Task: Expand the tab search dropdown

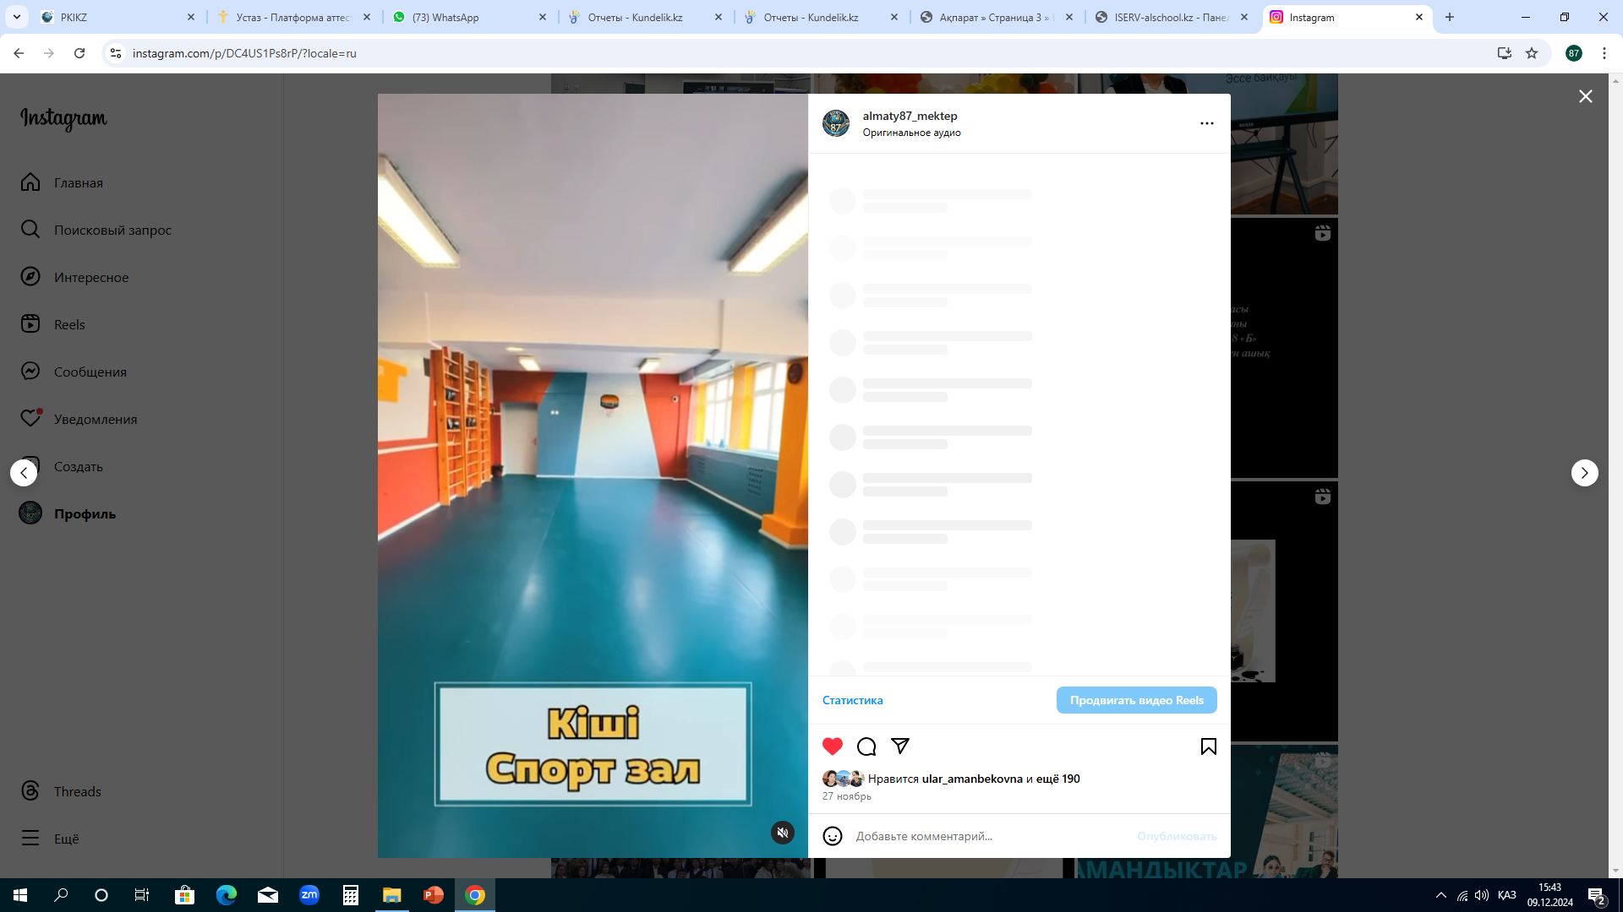Action: coord(17,17)
